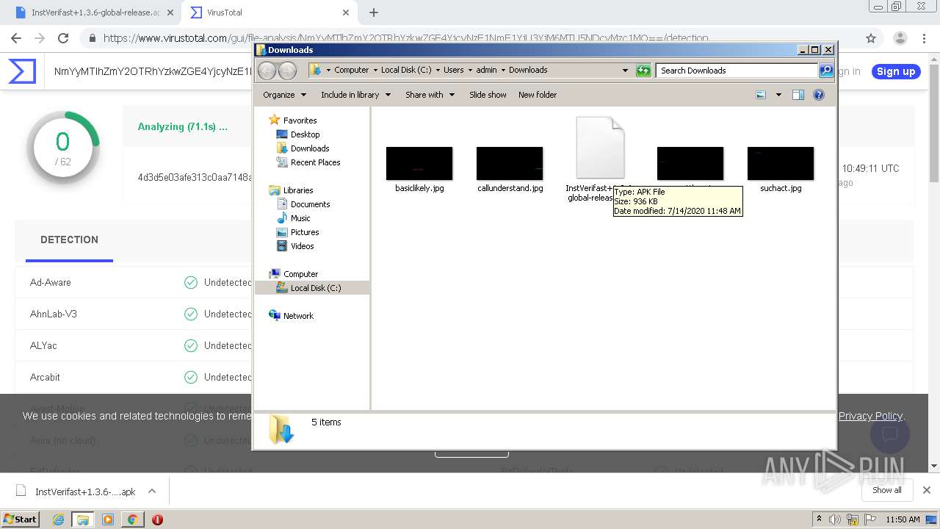Click the search magnifier icon in Downloads window

(826, 71)
